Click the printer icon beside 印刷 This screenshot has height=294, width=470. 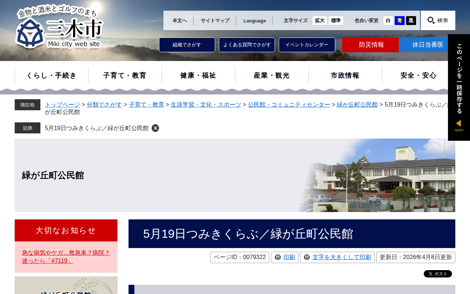click(x=278, y=257)
